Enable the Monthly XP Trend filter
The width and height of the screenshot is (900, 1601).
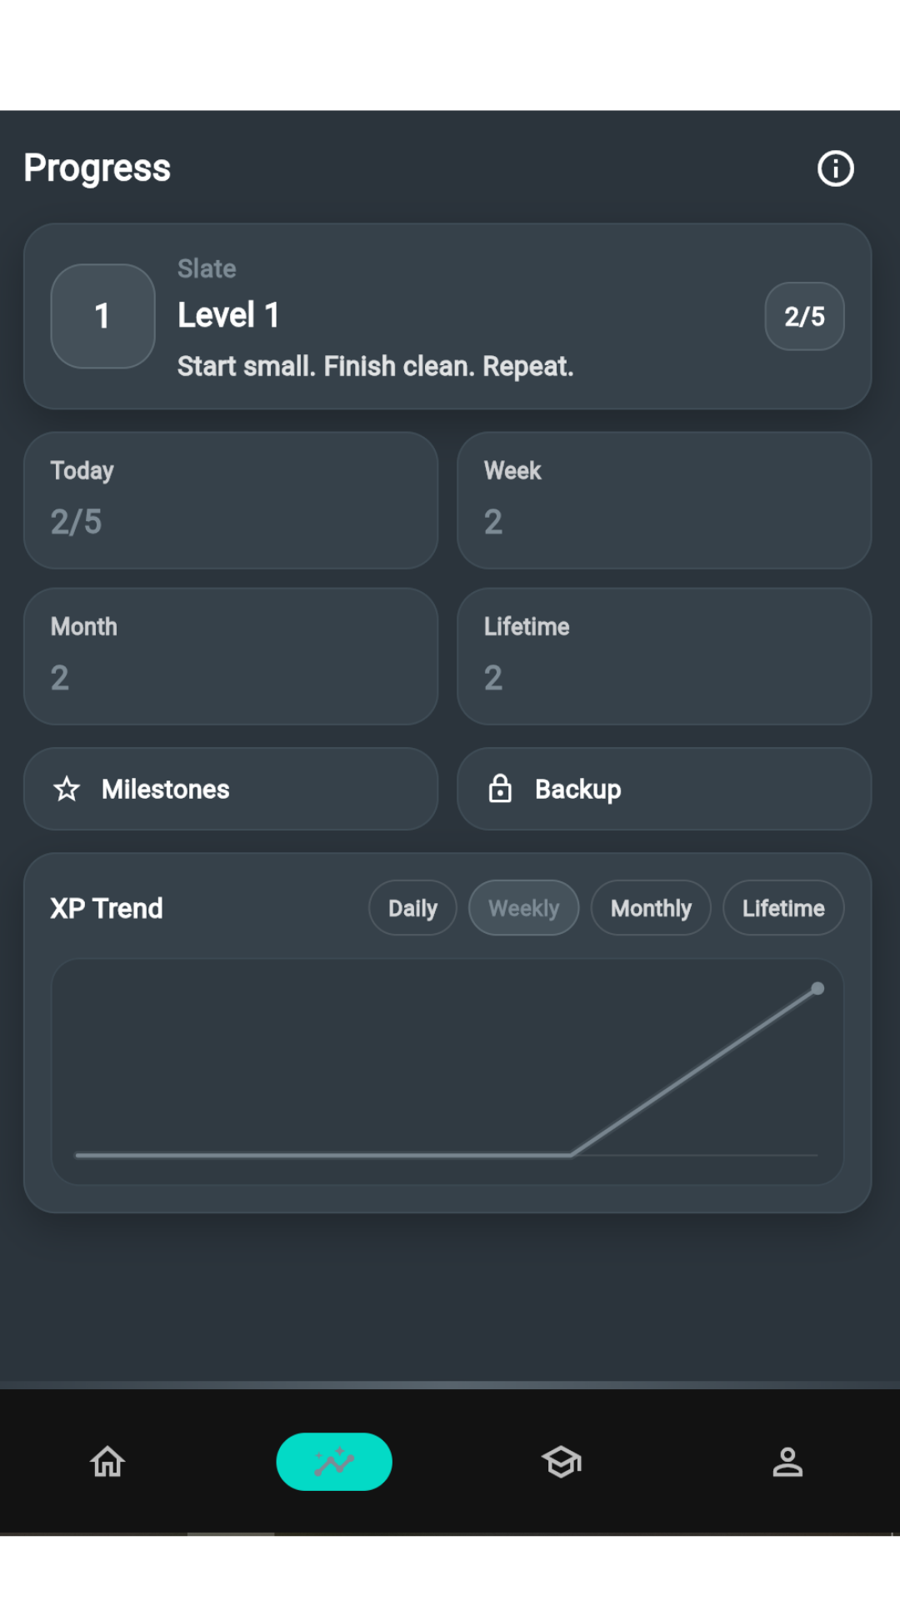tap(650, 907)
